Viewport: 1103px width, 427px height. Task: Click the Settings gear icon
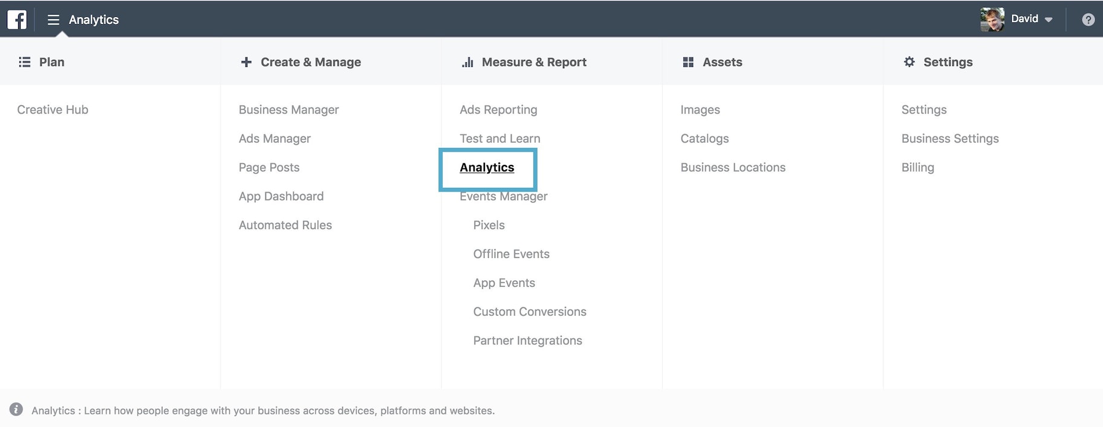click(909, 62)
